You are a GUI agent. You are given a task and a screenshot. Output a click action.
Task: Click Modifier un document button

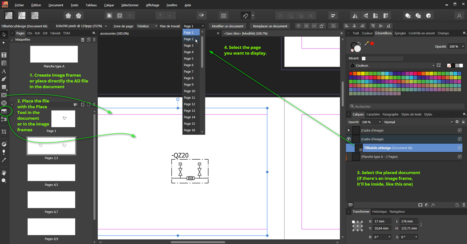tap(228, 26)
